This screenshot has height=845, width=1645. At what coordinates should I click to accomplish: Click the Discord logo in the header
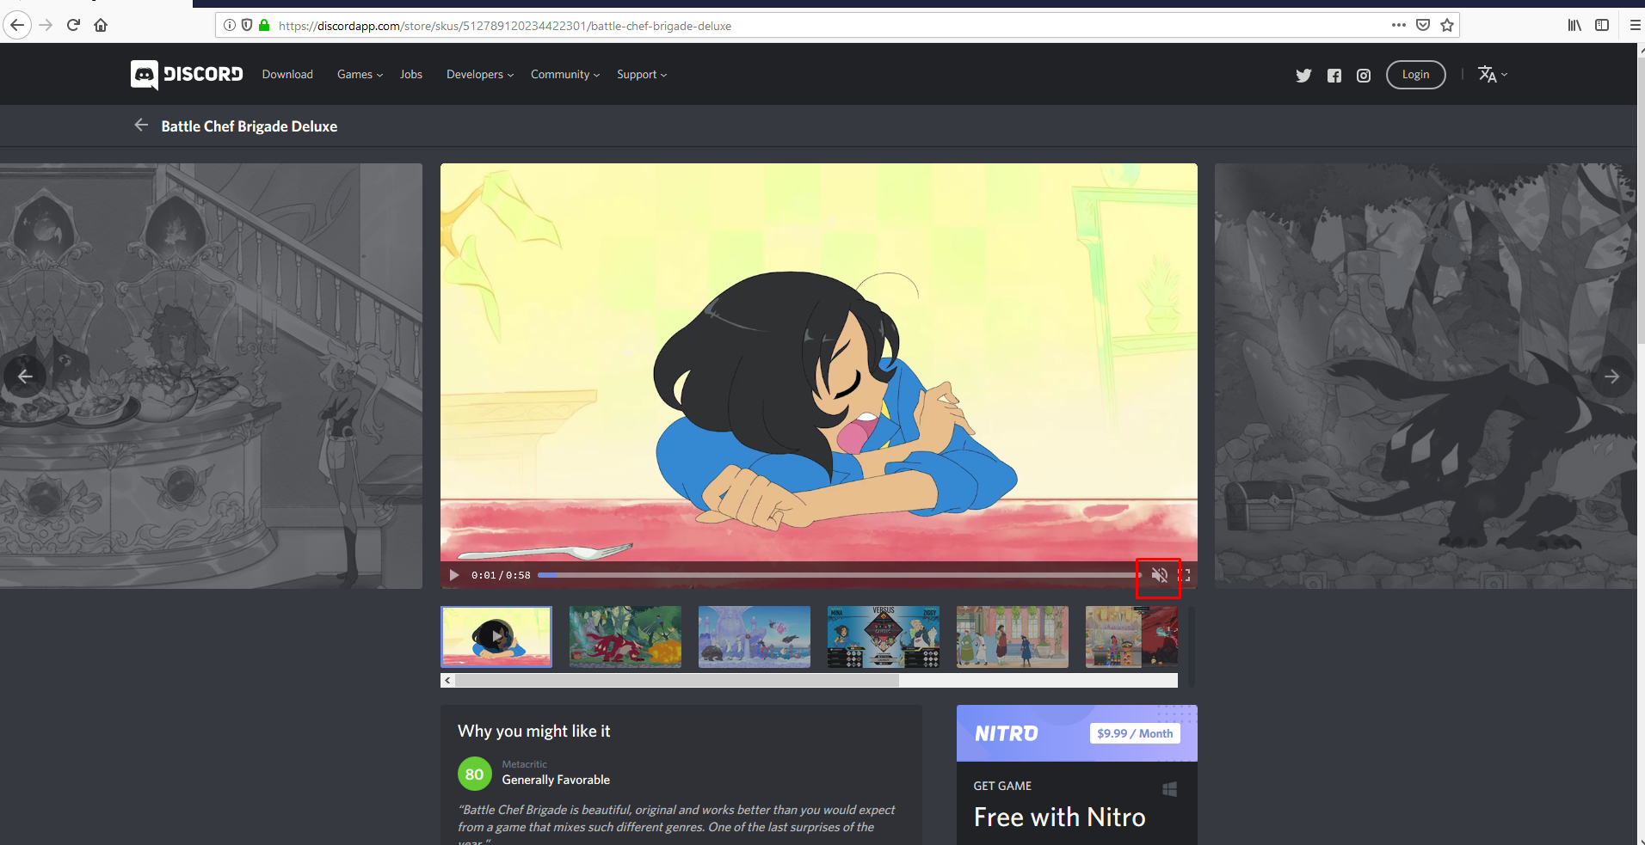coord(186,74)
